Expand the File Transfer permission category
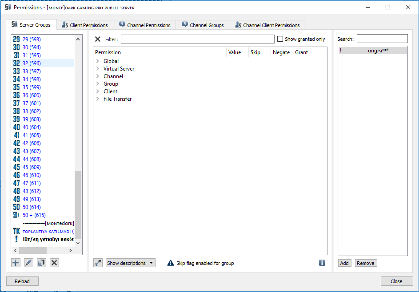 click(98, 99)
